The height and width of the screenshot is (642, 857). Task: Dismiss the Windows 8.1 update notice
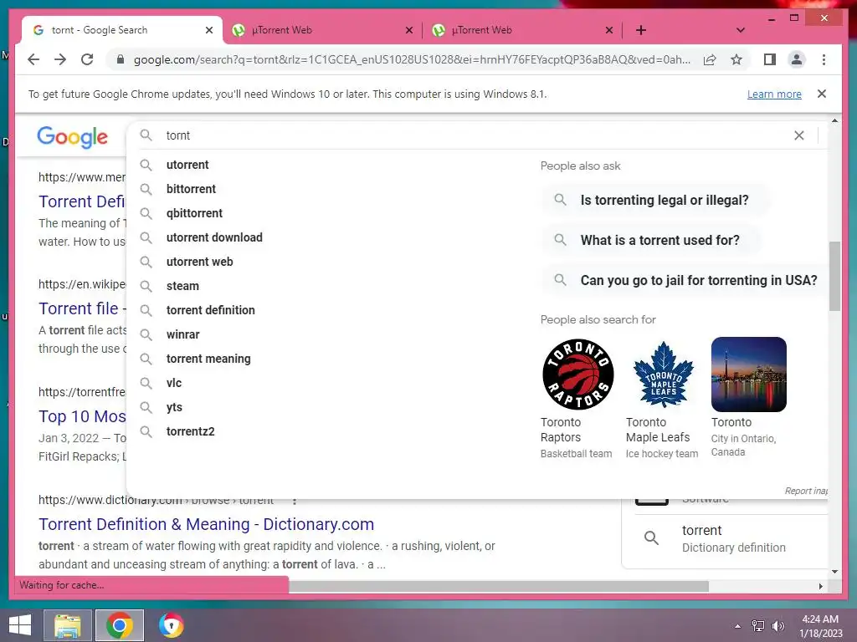(x=822, y=94)
